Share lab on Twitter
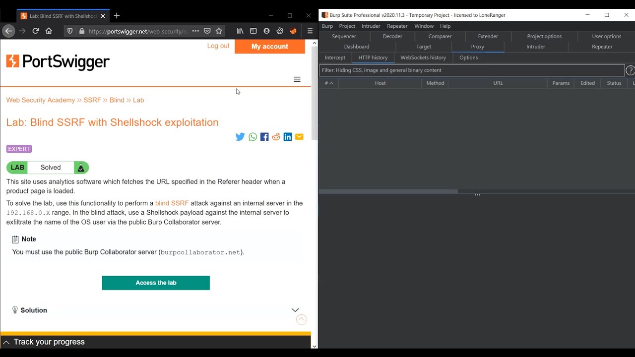The image size is (635, 357). click(x=240, y=137)
